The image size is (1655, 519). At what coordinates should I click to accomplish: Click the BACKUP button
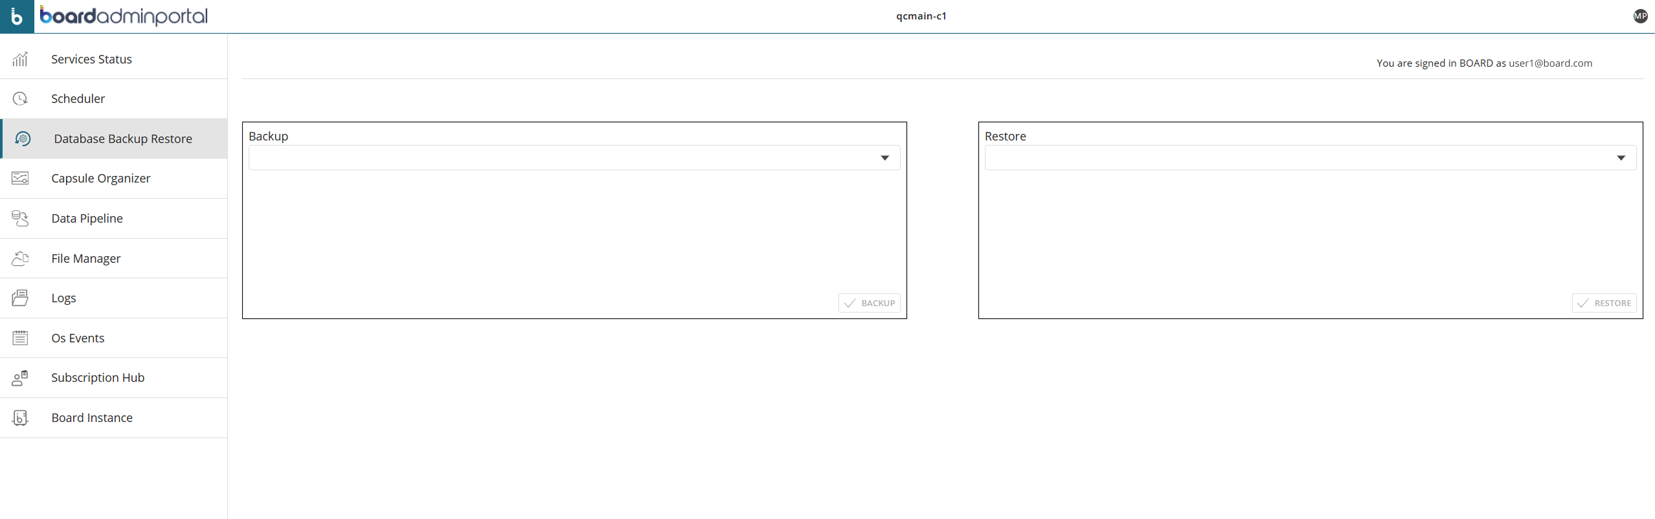click(870, 303)
